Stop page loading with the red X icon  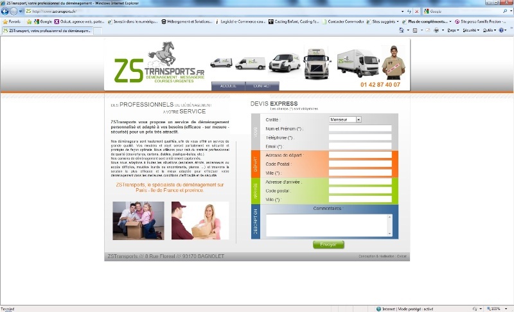click(416, 12)
